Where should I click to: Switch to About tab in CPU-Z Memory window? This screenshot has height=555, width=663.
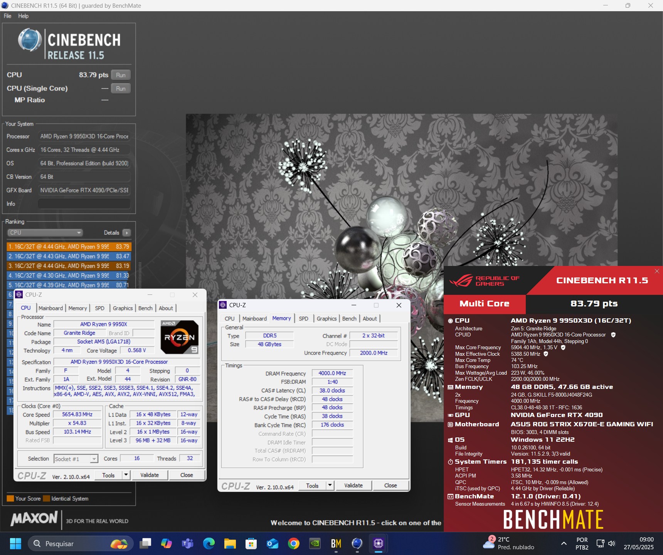370,318
